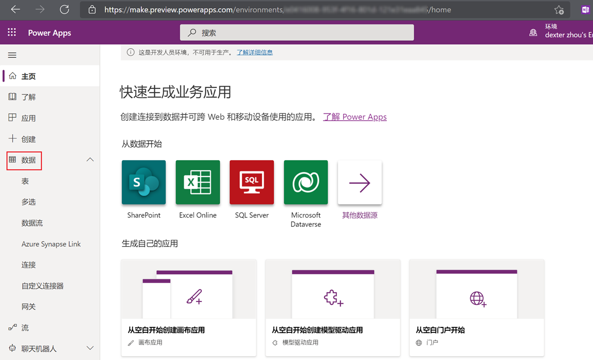The image size is (593, 360).
Task: Open Microsoft Dataverse data source tile
Action: click(306, 182)
